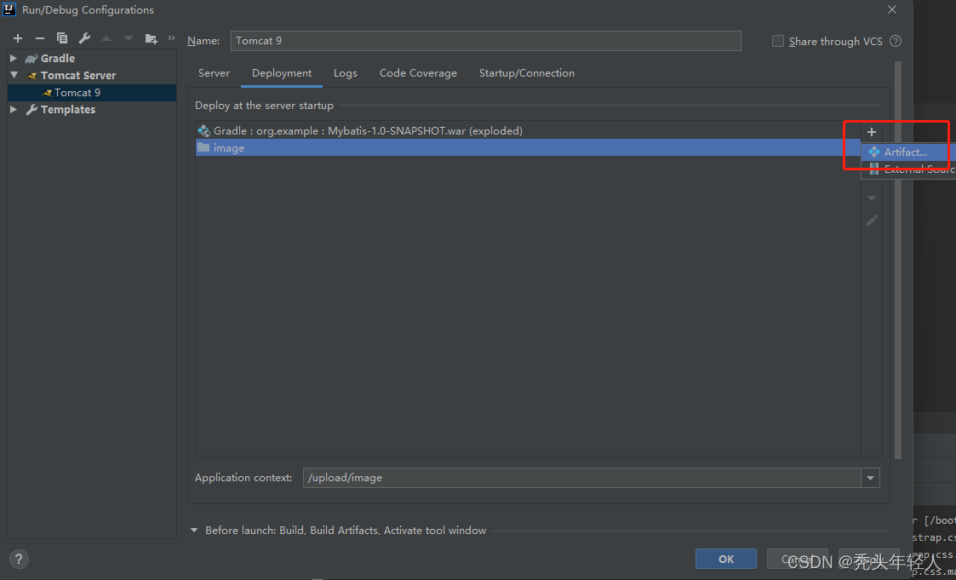Select the Deployment tab
This screenshot has width=956, height=580.
(282, 73)
